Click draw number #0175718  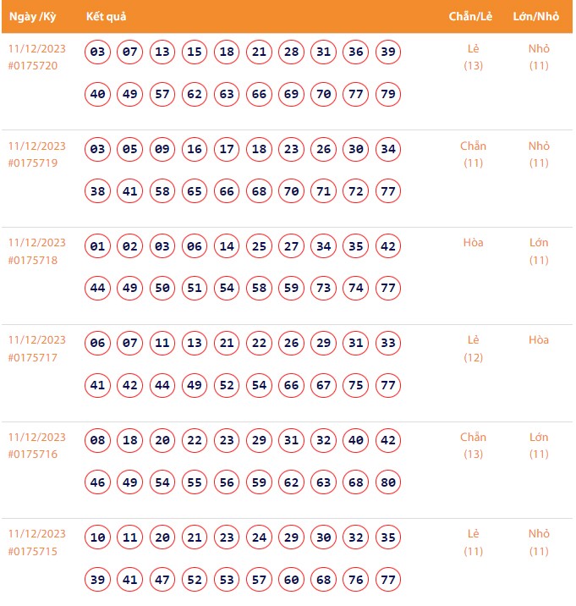coord(33,260)
